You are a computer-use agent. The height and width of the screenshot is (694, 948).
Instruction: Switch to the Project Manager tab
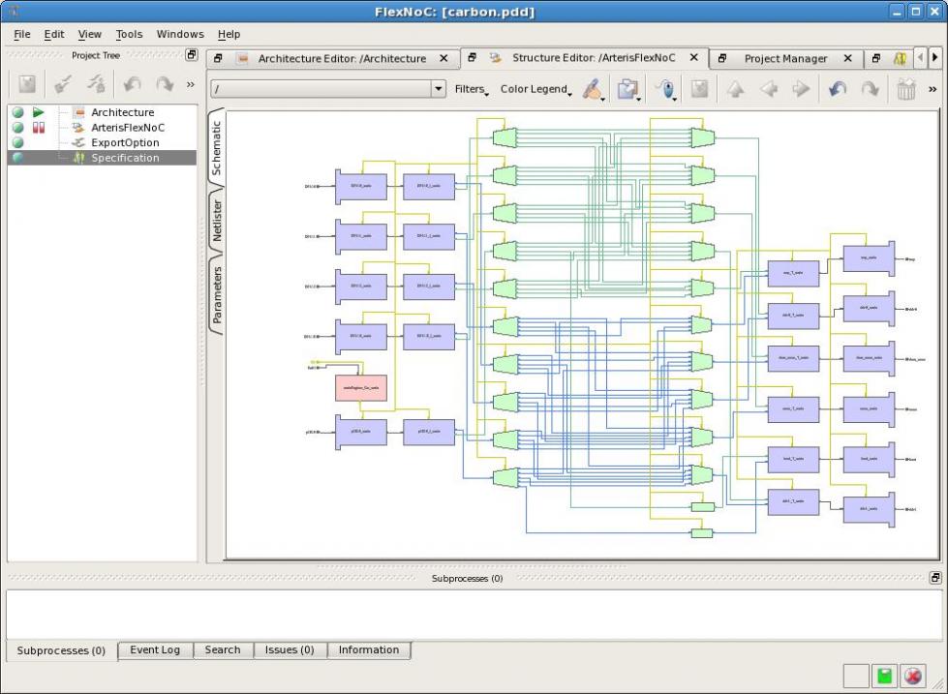pyautogui.click(x=785, y=59)
